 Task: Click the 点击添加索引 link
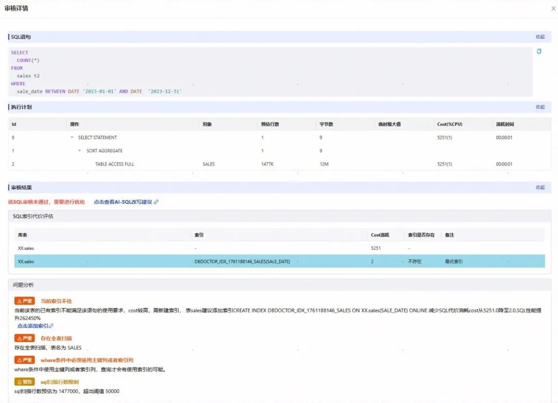tap(35, 326)
